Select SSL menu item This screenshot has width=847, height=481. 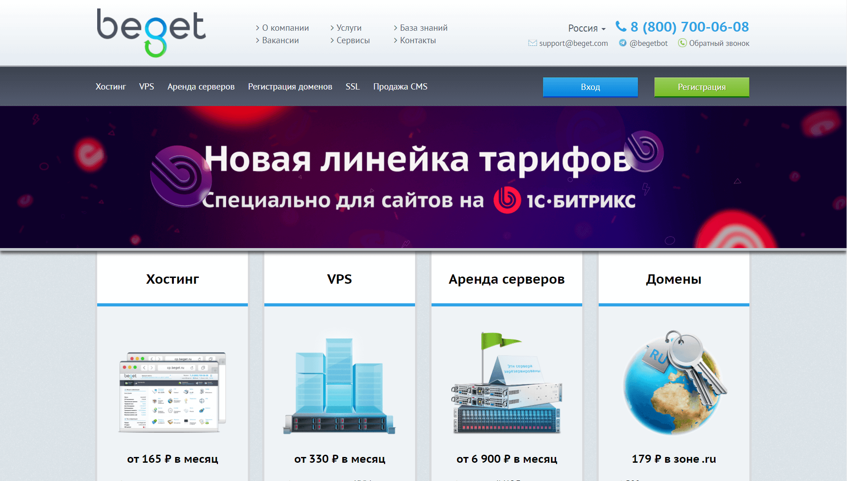[353, 86]
